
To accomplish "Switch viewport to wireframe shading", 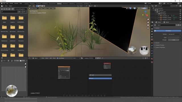I will [141, 8].
